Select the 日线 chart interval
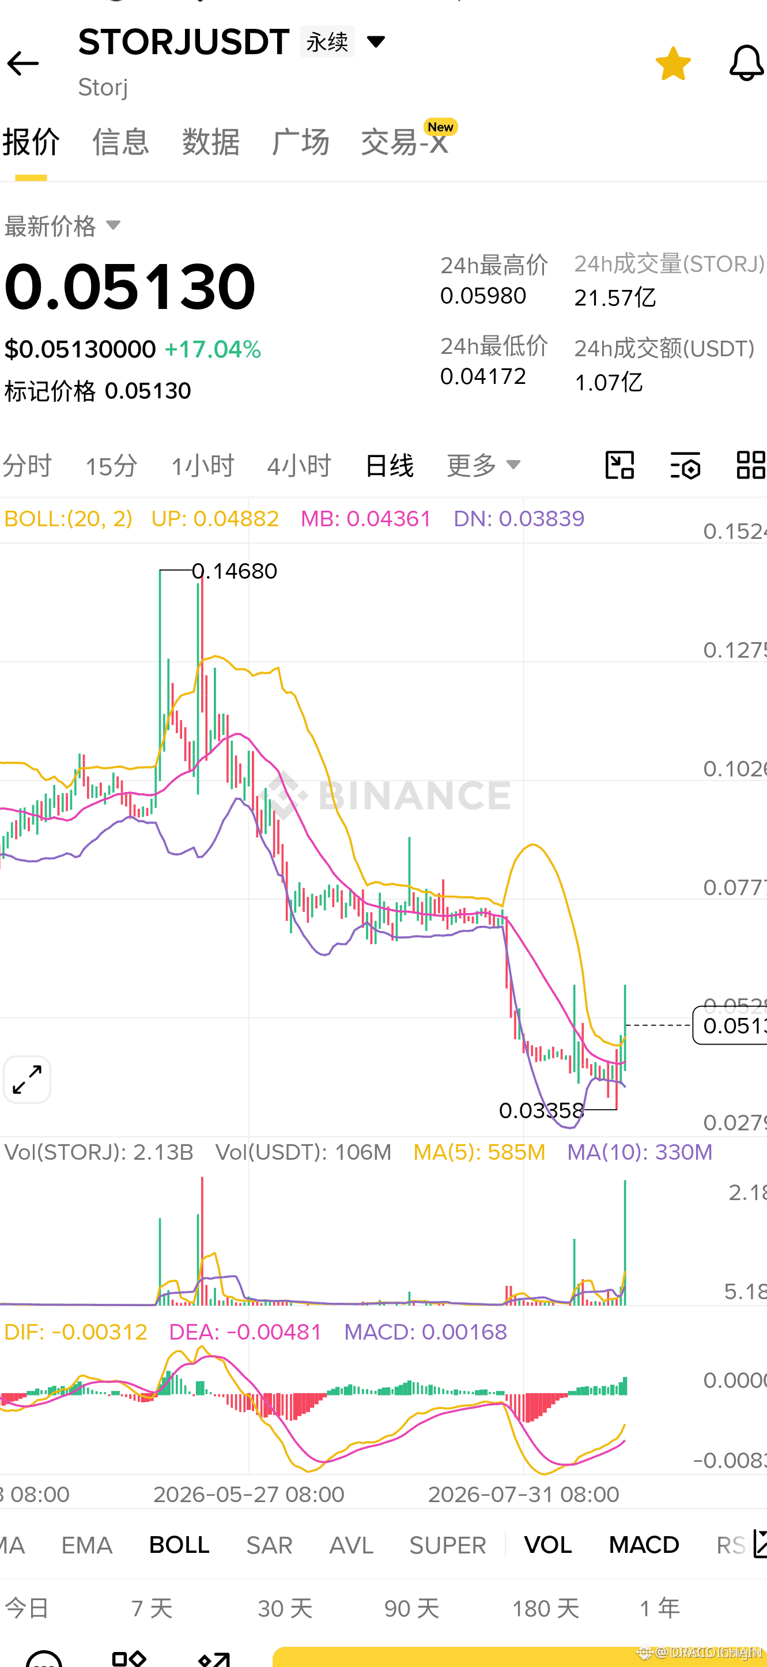The width and height of the screenshot is (767, 1667). click(390, 465)
